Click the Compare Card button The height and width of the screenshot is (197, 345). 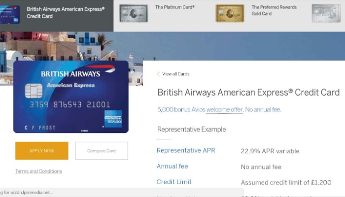click(x=102, y=151)
